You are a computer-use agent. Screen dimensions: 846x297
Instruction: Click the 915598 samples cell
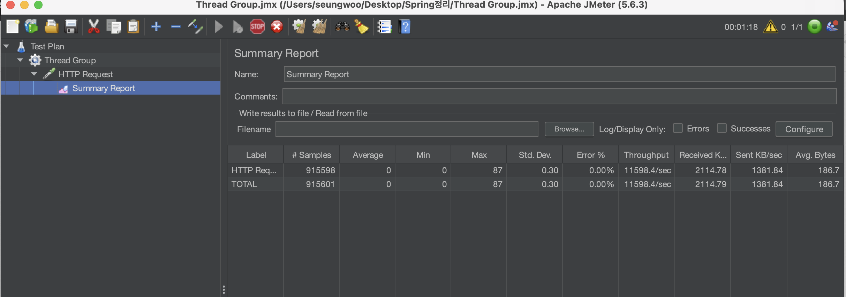(311, 170)
